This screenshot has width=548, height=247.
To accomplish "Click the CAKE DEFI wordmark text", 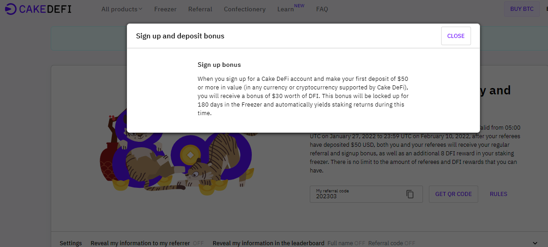I will [x=45, y=9].
